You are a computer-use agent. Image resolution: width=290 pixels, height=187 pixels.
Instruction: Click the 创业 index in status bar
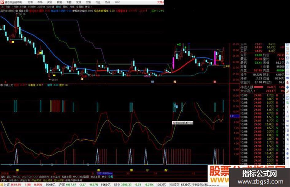pos(117,185)
